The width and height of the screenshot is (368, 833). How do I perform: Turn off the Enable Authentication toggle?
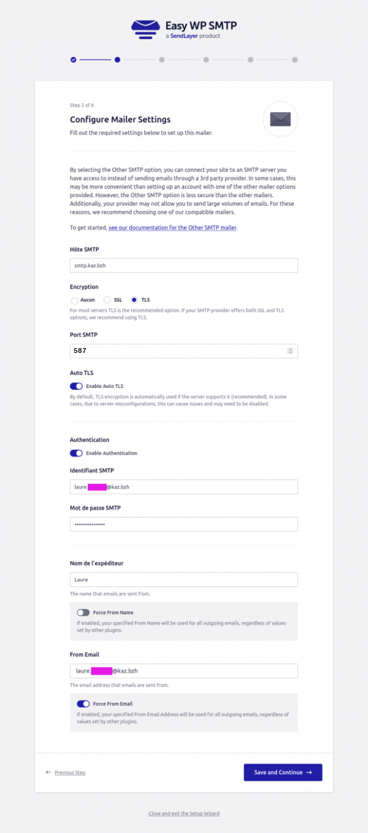(x=76, y=453)
